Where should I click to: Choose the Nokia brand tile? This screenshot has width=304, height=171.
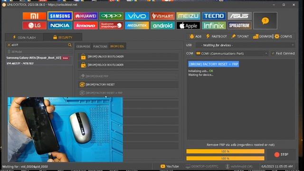60,25
